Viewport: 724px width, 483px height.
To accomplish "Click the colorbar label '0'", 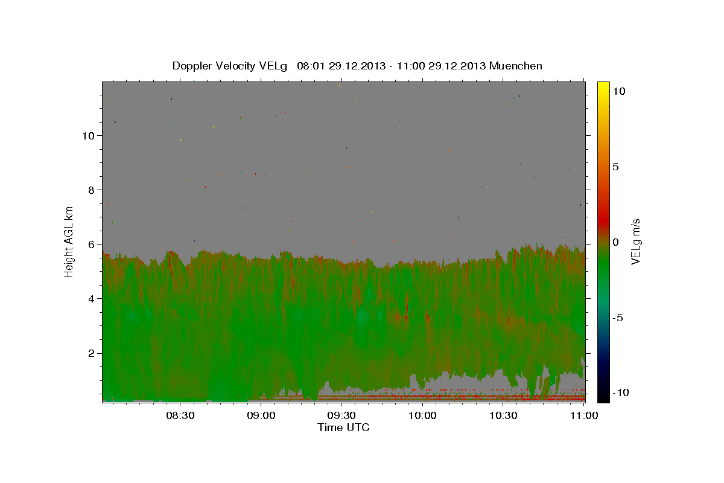I will pos(615,242).
